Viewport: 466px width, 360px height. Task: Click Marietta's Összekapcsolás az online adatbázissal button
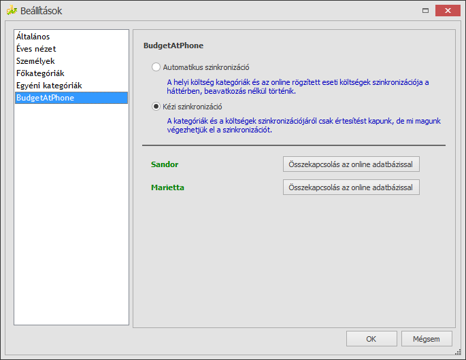pyautogui.click(x=351, y=187)
